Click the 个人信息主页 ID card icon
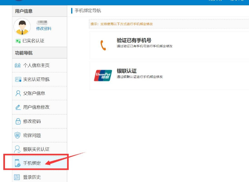Viewport: 249px width, 182px height. click(x=18, y=65)
